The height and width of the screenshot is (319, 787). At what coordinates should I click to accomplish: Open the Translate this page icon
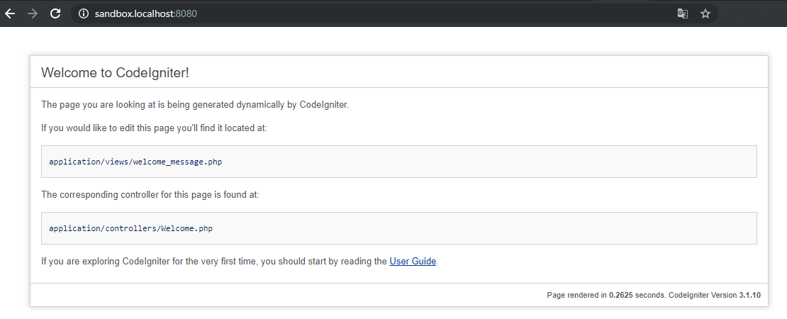coord(683,13)
